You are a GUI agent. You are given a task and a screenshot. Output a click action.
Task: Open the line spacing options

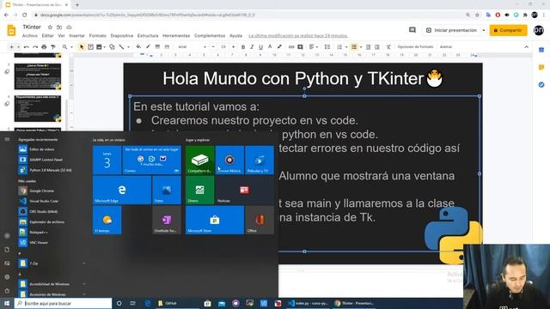pos(327,47)
